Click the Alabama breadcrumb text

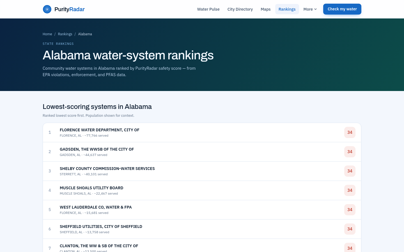coord(85,34)
